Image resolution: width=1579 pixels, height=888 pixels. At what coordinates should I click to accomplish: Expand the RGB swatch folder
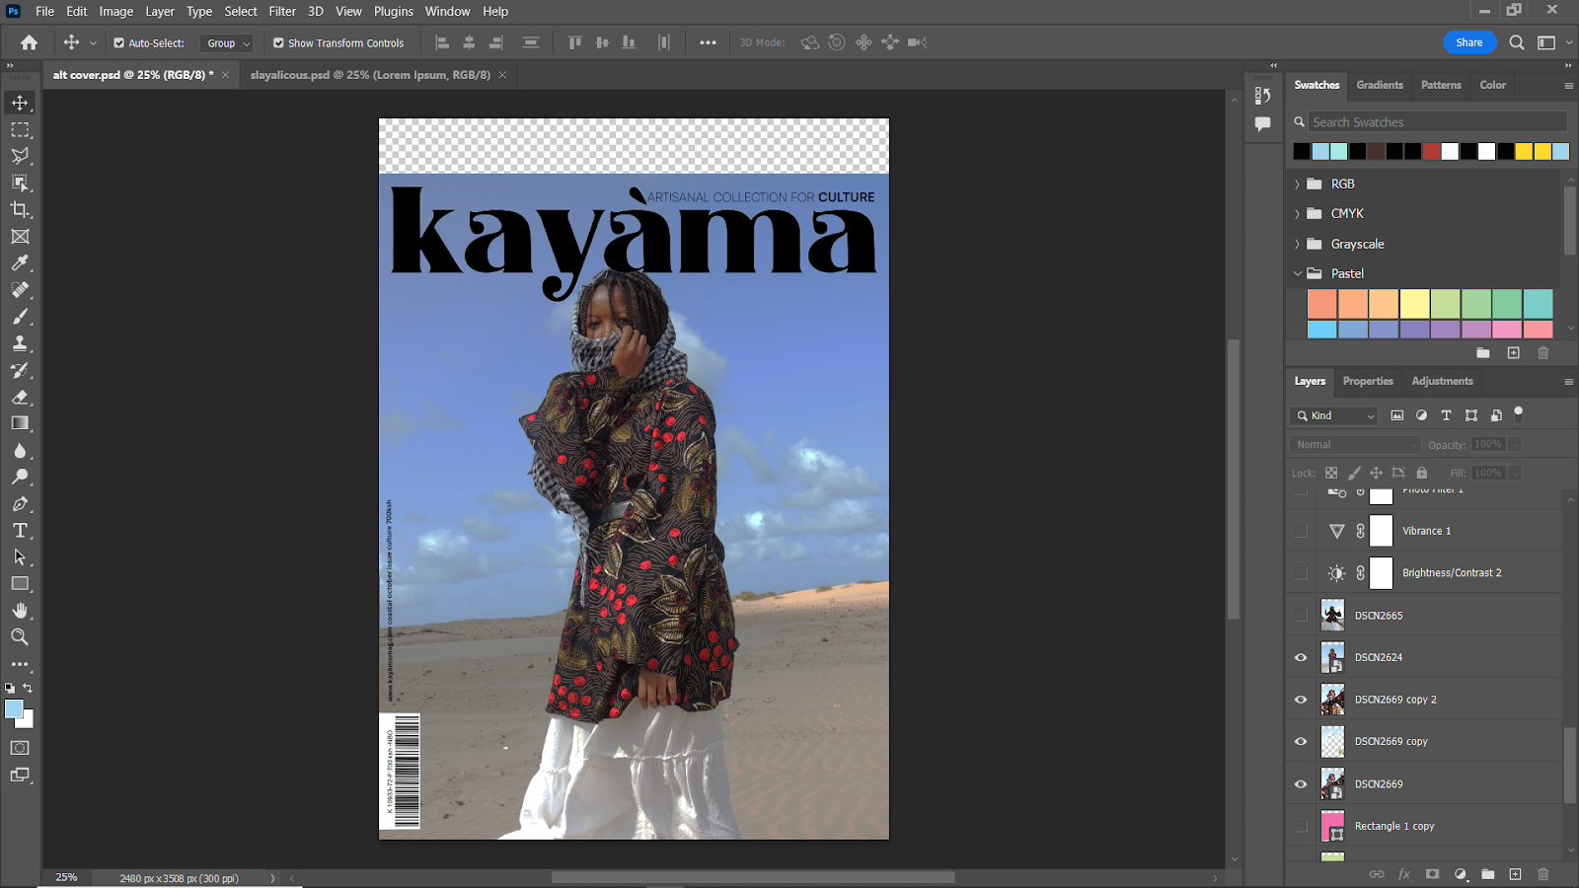[x=1297, y=185]
